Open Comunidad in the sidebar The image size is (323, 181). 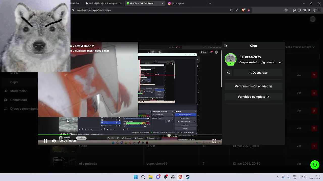[x=18, y=100]
